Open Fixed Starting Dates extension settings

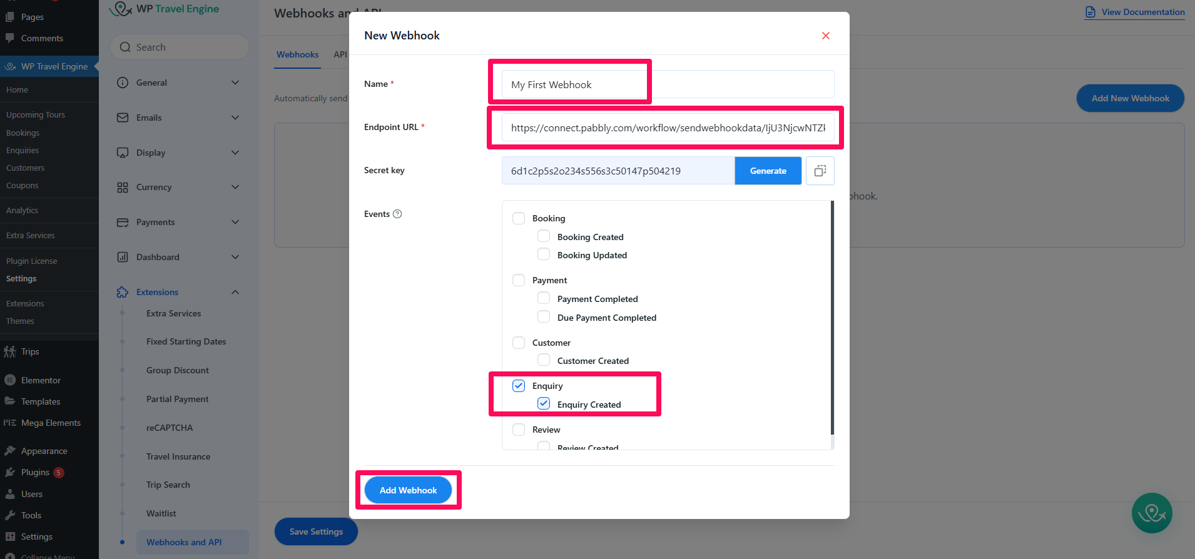click(x=186, y=341)
